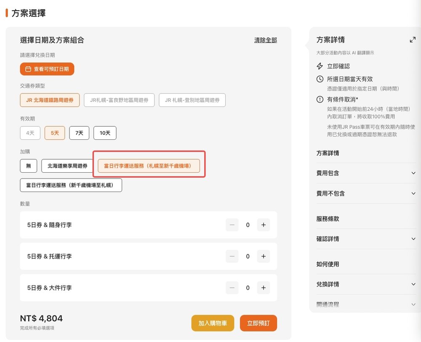The width and height of the screenshot is (421, 342).
Task: Choose the 10天 validity period
Action: (105, 133)
